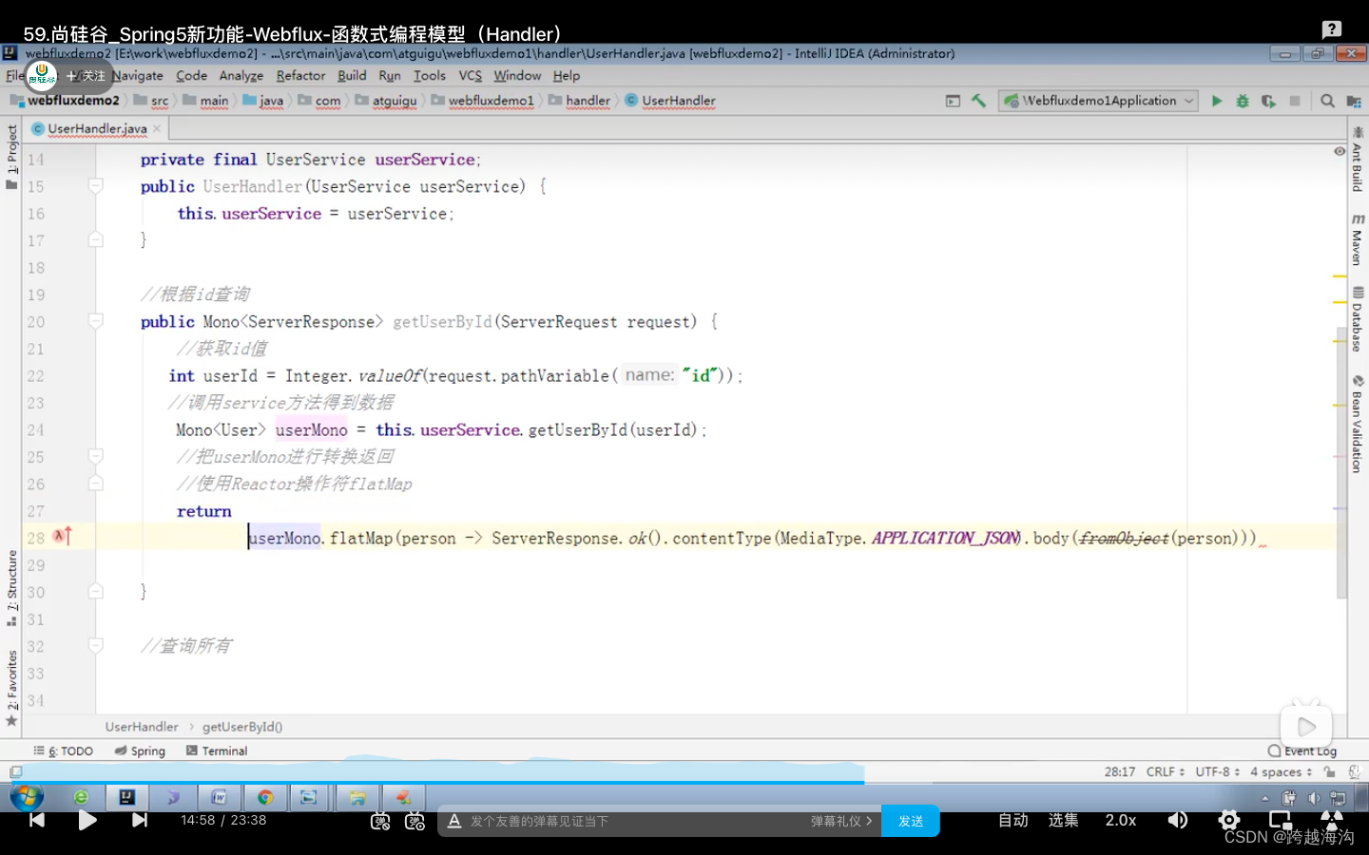Run the application with the green play icon
This screenshot has width=1369, height=855.
point(1217,101)
